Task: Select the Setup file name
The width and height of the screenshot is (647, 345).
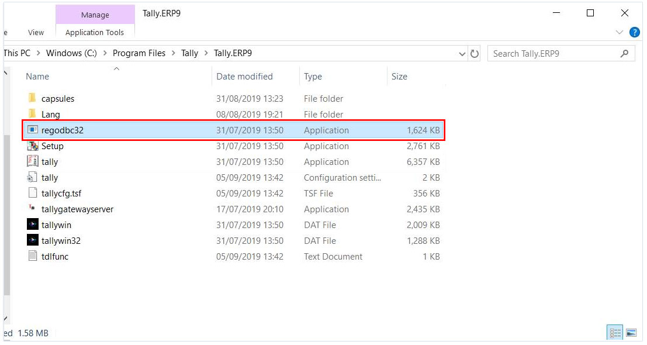Action: 53,146
